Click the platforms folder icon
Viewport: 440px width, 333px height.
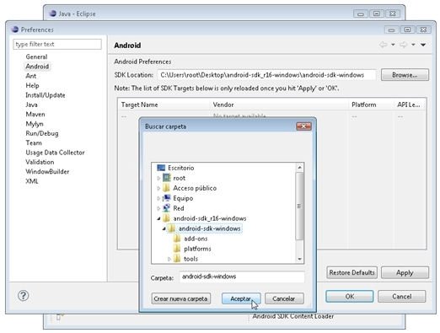pyautogui.click(x=177, y=249)
